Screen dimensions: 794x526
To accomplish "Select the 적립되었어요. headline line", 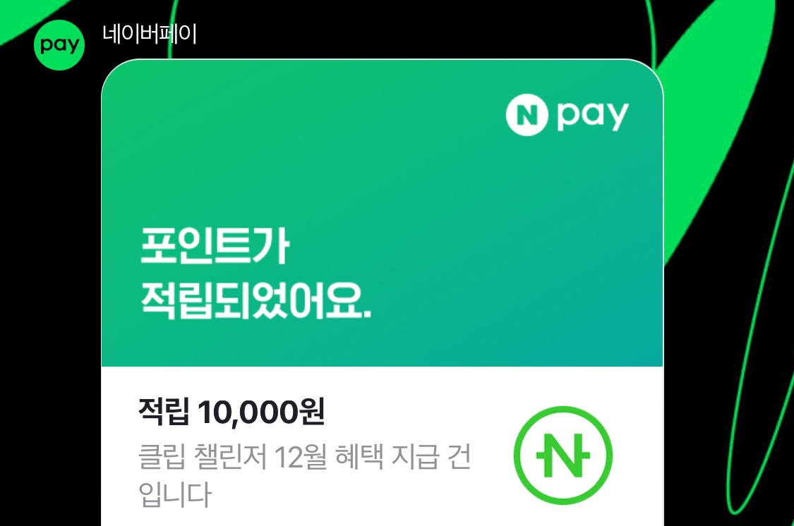I will [x=255, y=300].
